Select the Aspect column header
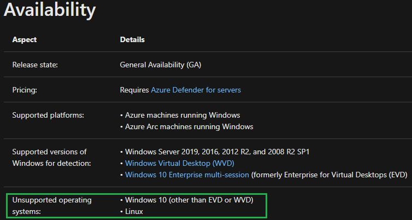This screenshot has width=412, height=220. click(25, 40)
